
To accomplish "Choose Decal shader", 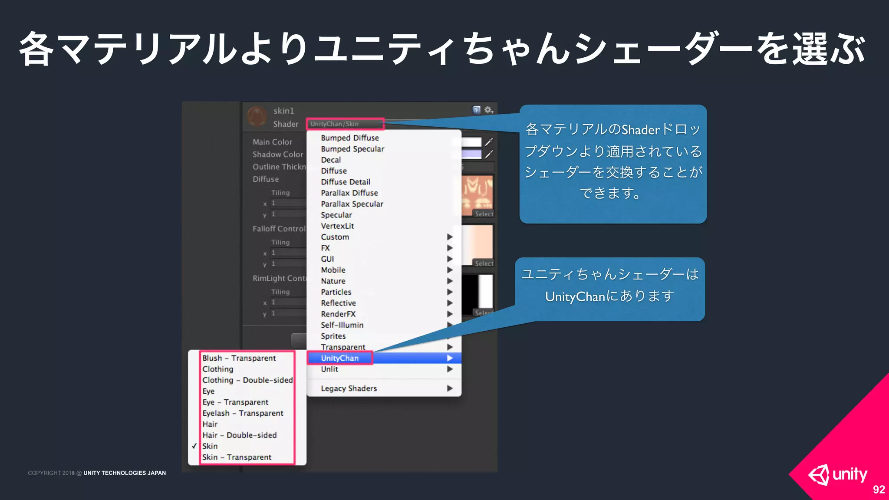I will [384, 160].
